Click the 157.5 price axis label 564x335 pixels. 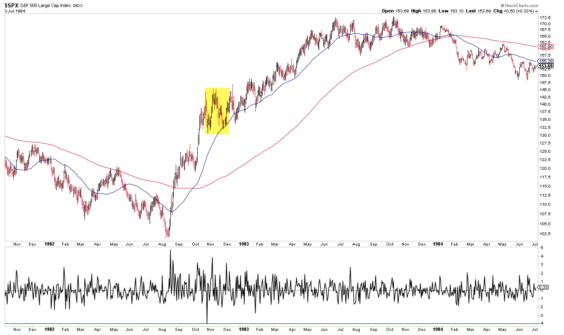point(546,55)
